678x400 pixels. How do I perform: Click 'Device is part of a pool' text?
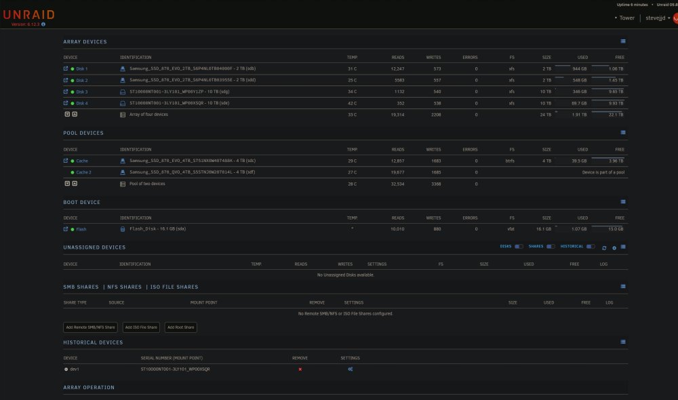(x=603, y=172)
